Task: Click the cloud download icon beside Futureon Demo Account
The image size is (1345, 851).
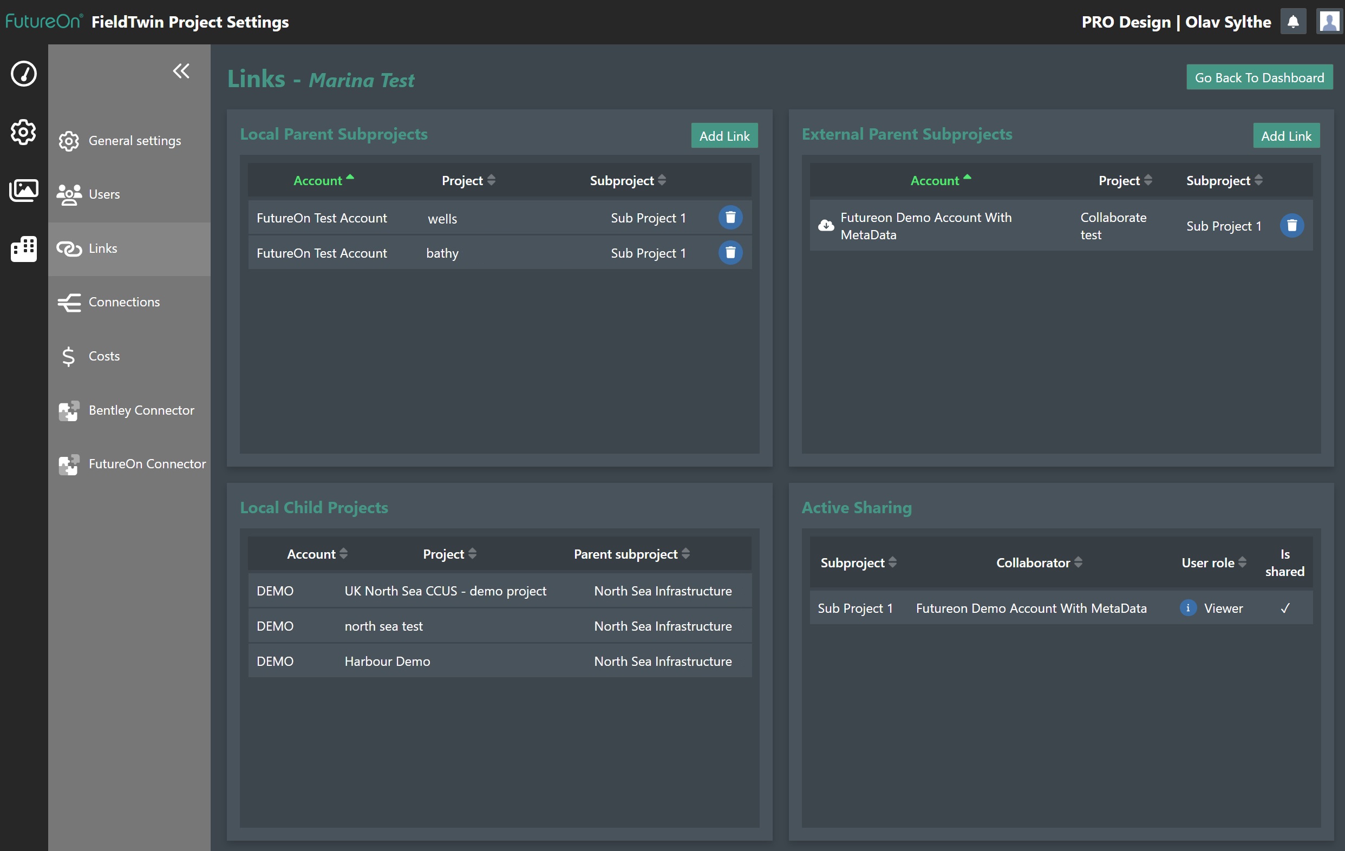Action: click(x=826, y=226)
